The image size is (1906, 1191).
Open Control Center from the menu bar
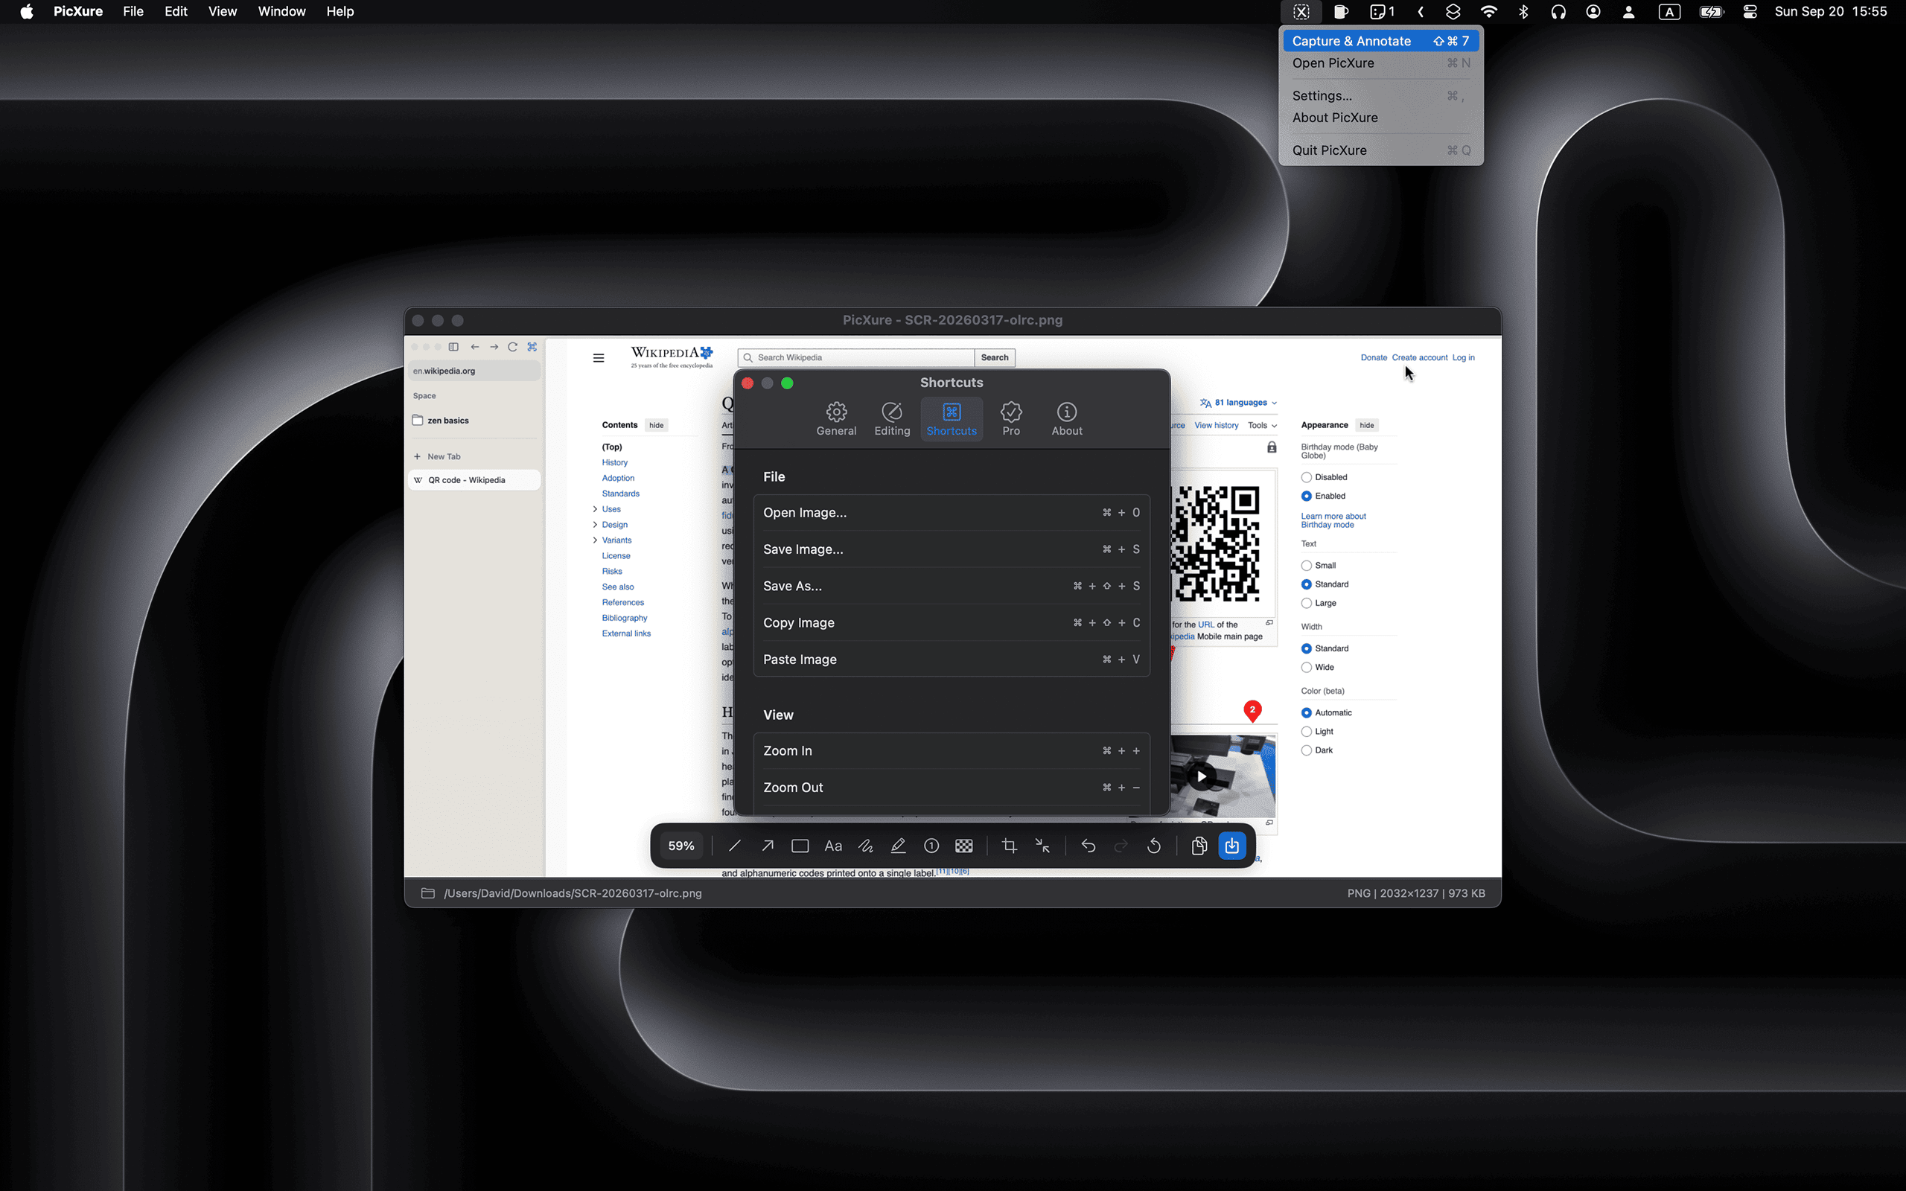(1750, 12)
